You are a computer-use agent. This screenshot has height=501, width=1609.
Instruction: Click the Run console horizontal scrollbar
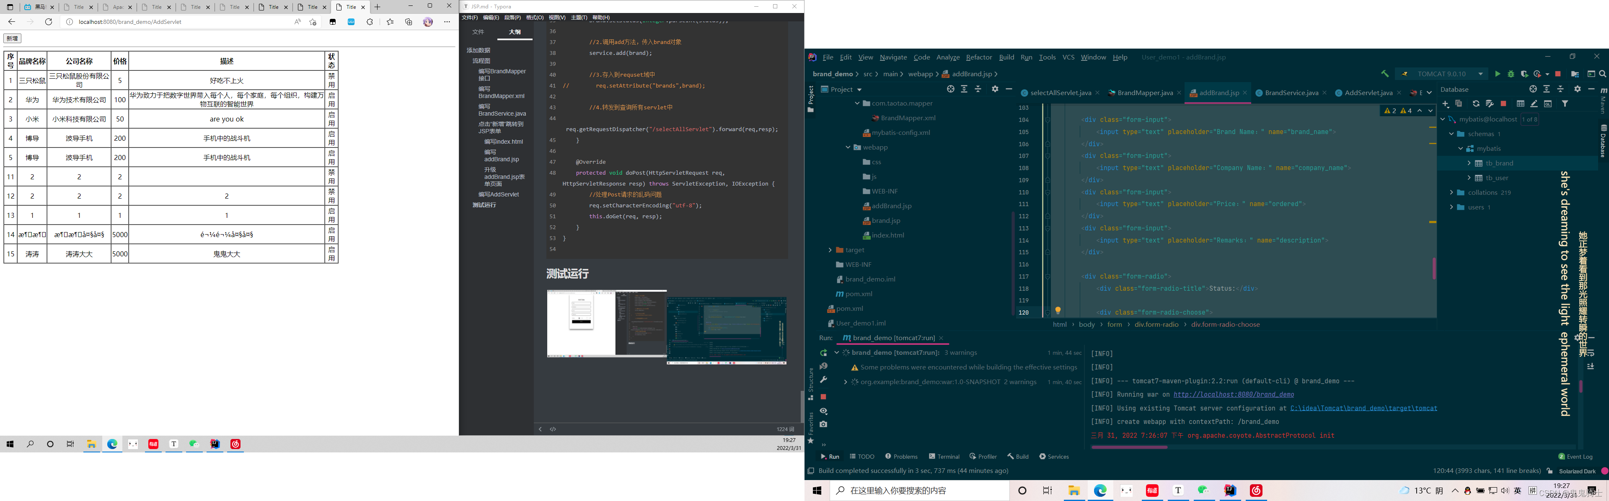click(1129, 447)
